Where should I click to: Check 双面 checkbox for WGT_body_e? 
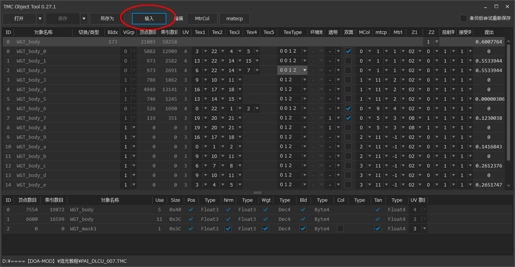(348, 185)
